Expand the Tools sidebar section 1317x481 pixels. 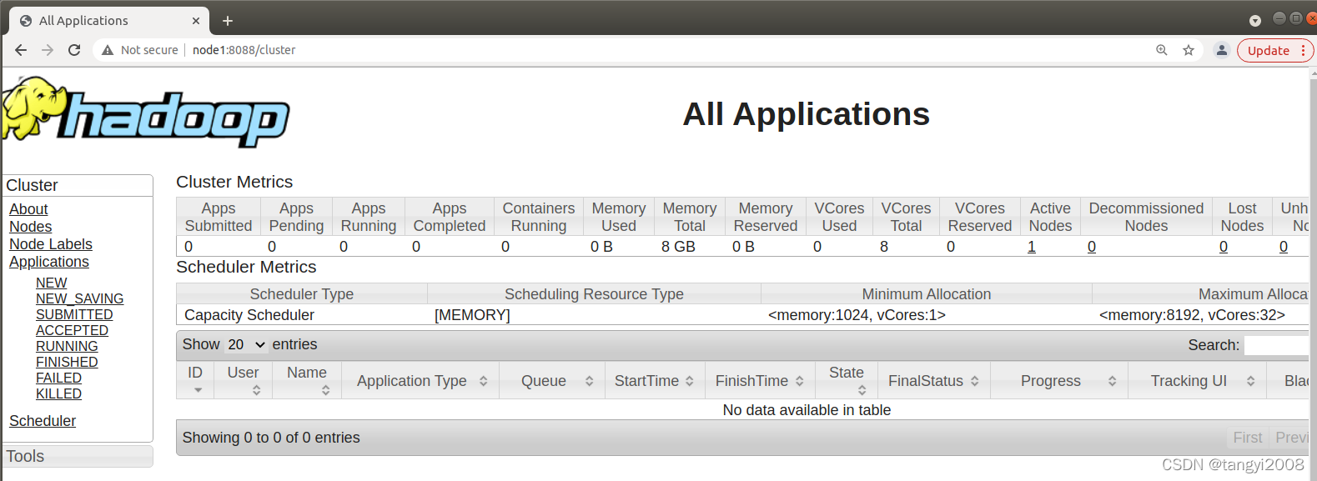(78, 456)
